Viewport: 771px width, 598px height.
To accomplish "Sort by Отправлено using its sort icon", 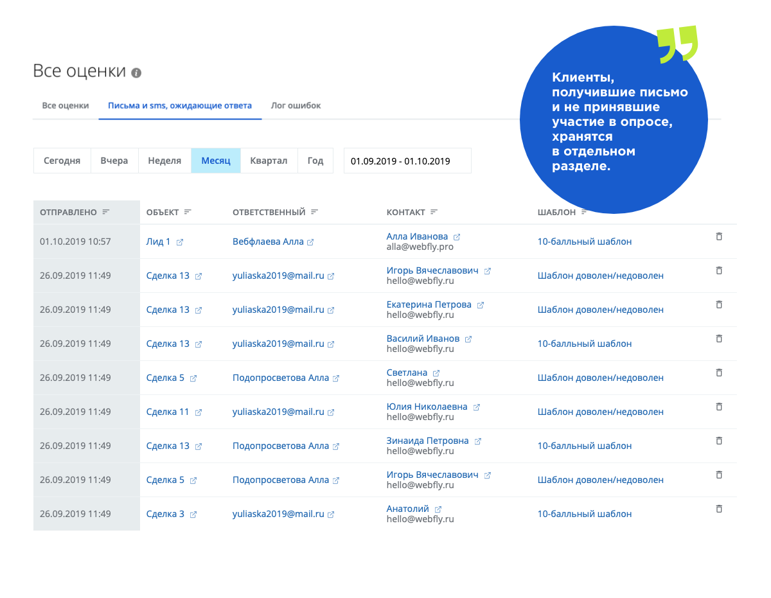I will 106,212.
